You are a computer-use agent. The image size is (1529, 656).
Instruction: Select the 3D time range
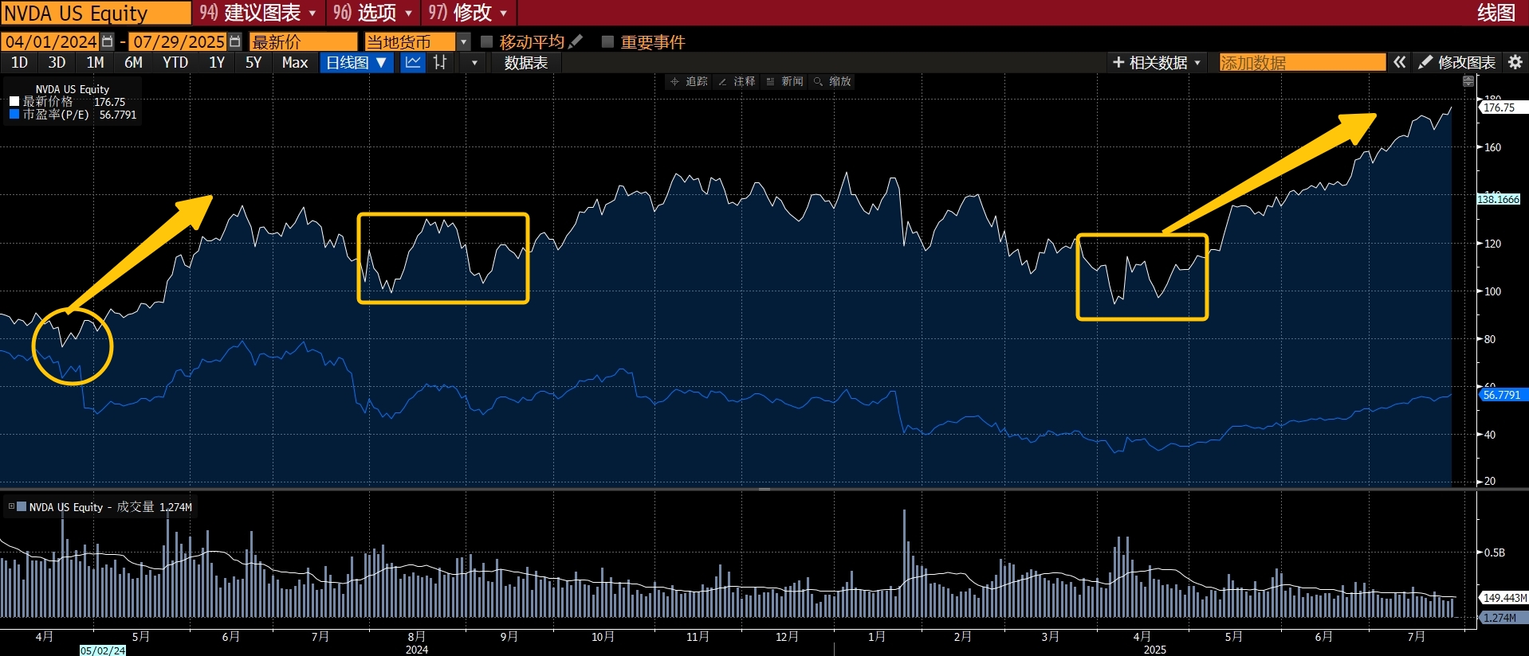click(57, 62)
